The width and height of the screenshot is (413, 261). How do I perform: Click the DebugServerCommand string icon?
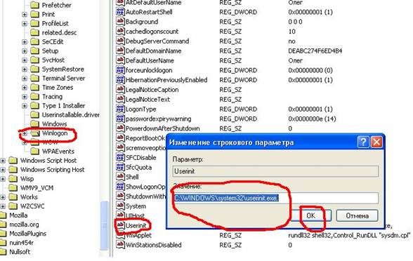pyautogui.click(x=120, y=41)
